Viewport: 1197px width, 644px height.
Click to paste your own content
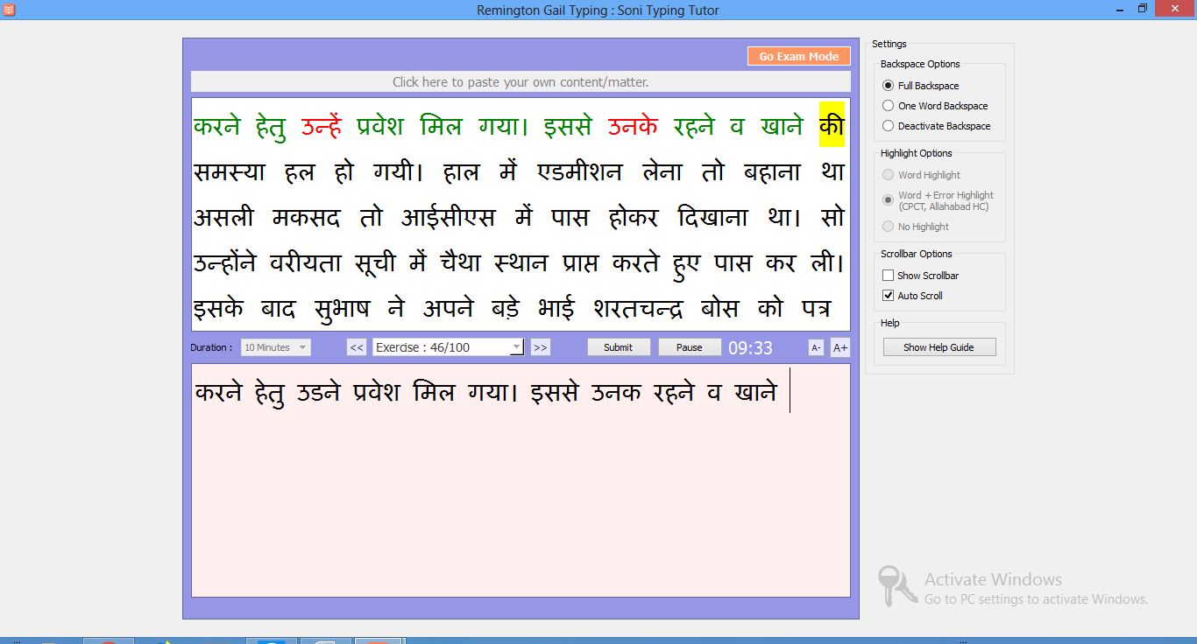pos(521,81)
